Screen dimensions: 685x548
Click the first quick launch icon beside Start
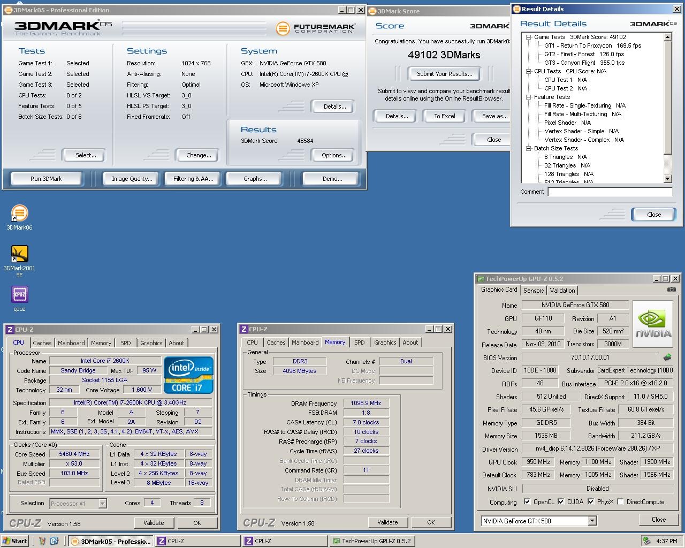(x=42, y=541)
